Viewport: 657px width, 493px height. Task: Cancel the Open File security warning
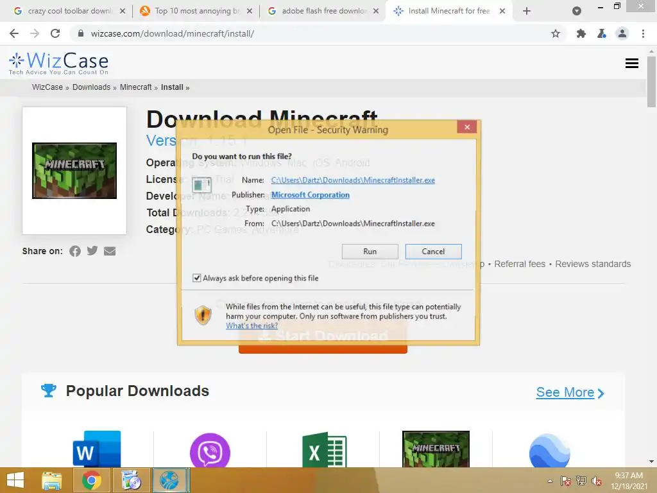(x=433, y=252)
